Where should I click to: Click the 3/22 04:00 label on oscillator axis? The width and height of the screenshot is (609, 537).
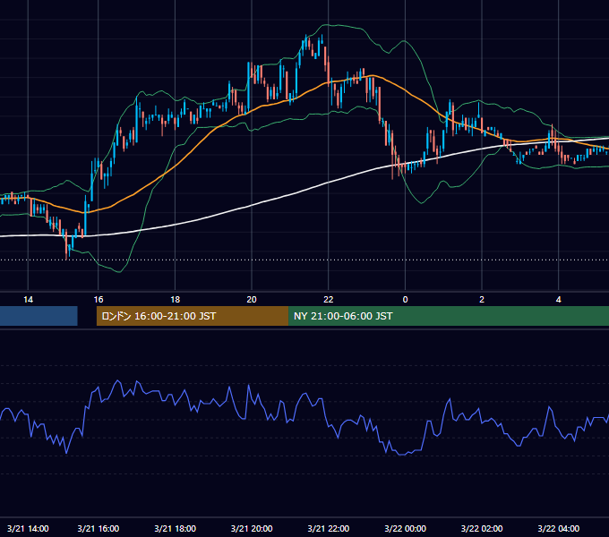pos(559,528)
